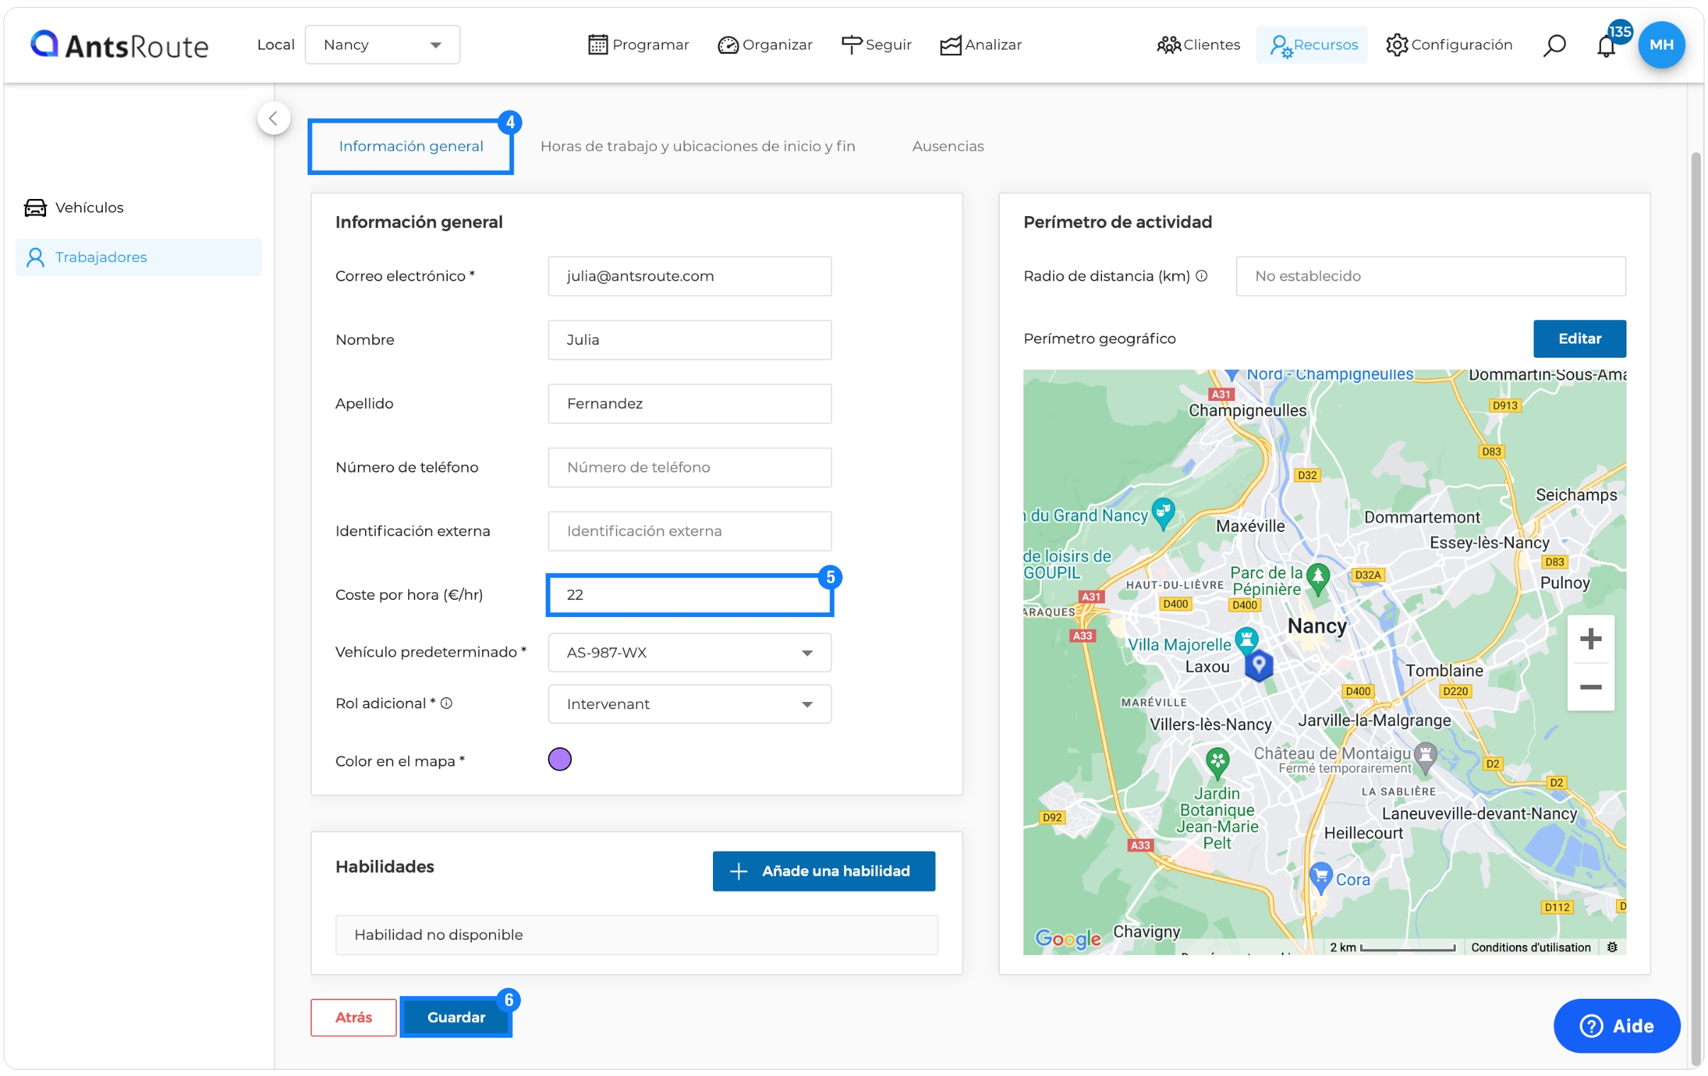
Task: Click the Jardin Botanique map marker
Action: [1218, 764]
